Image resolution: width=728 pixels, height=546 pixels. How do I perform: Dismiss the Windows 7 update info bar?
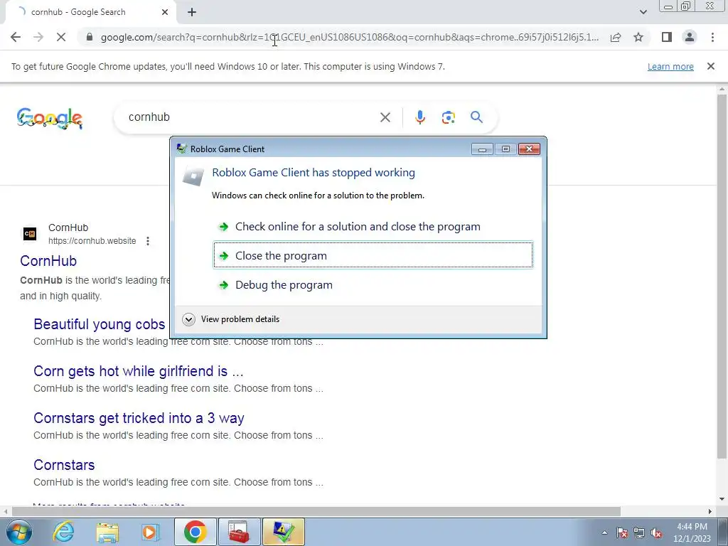pos(711,66)
